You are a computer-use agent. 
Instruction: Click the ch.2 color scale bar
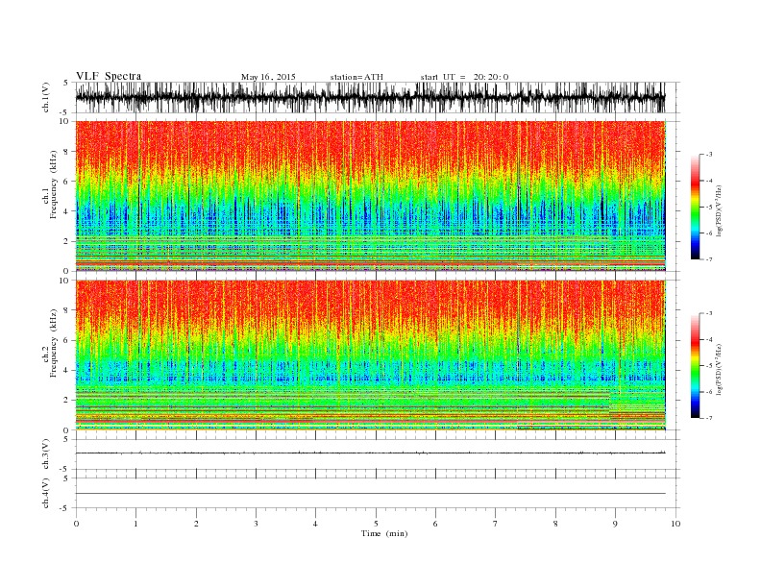[696, 366]
